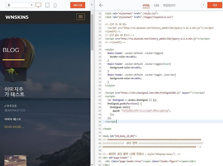The image size is (223, 166).
Task: Click the 헤더 영역 comment on line 56
Action: pos(153,143)
